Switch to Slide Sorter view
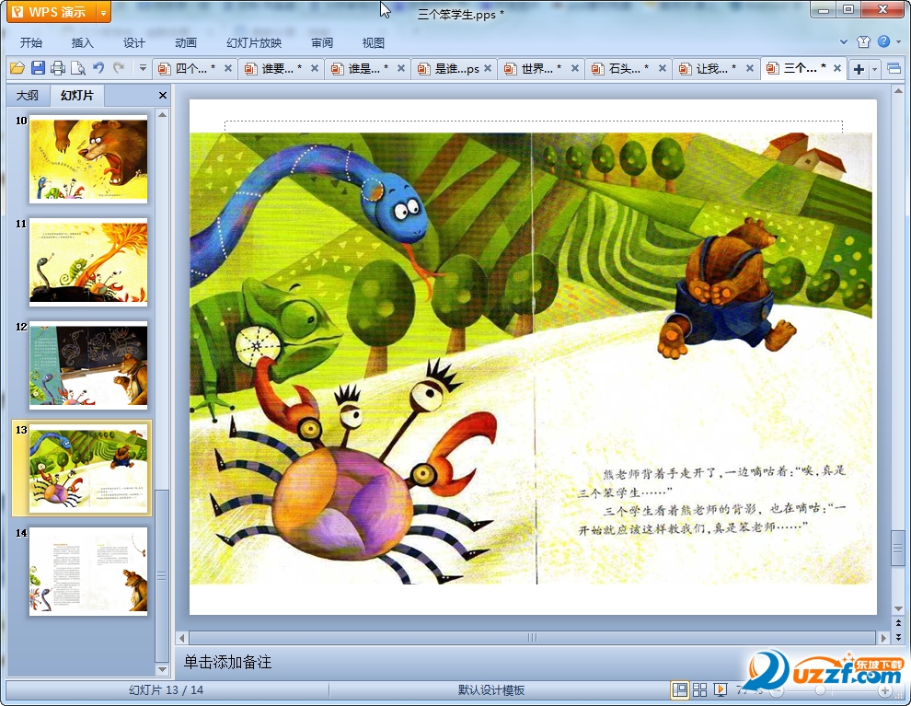Screen dimensions: 911x706 click(x=699, y=689)
